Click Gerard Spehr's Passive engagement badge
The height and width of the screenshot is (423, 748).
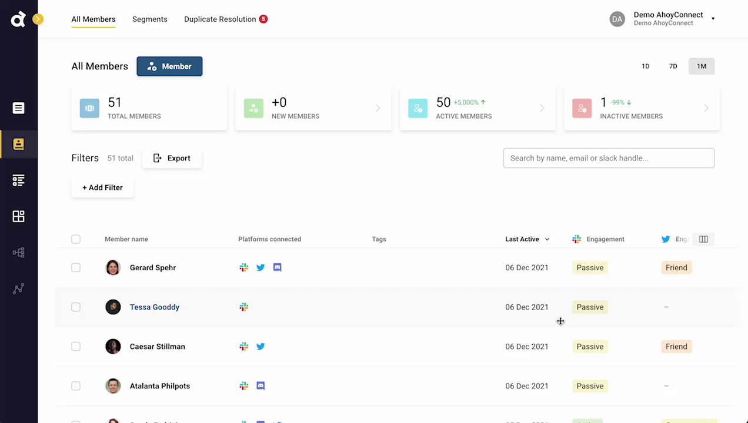(x=590, y=267)
